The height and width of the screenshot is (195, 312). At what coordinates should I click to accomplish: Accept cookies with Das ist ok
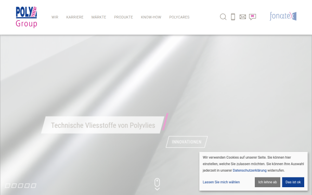293,182
